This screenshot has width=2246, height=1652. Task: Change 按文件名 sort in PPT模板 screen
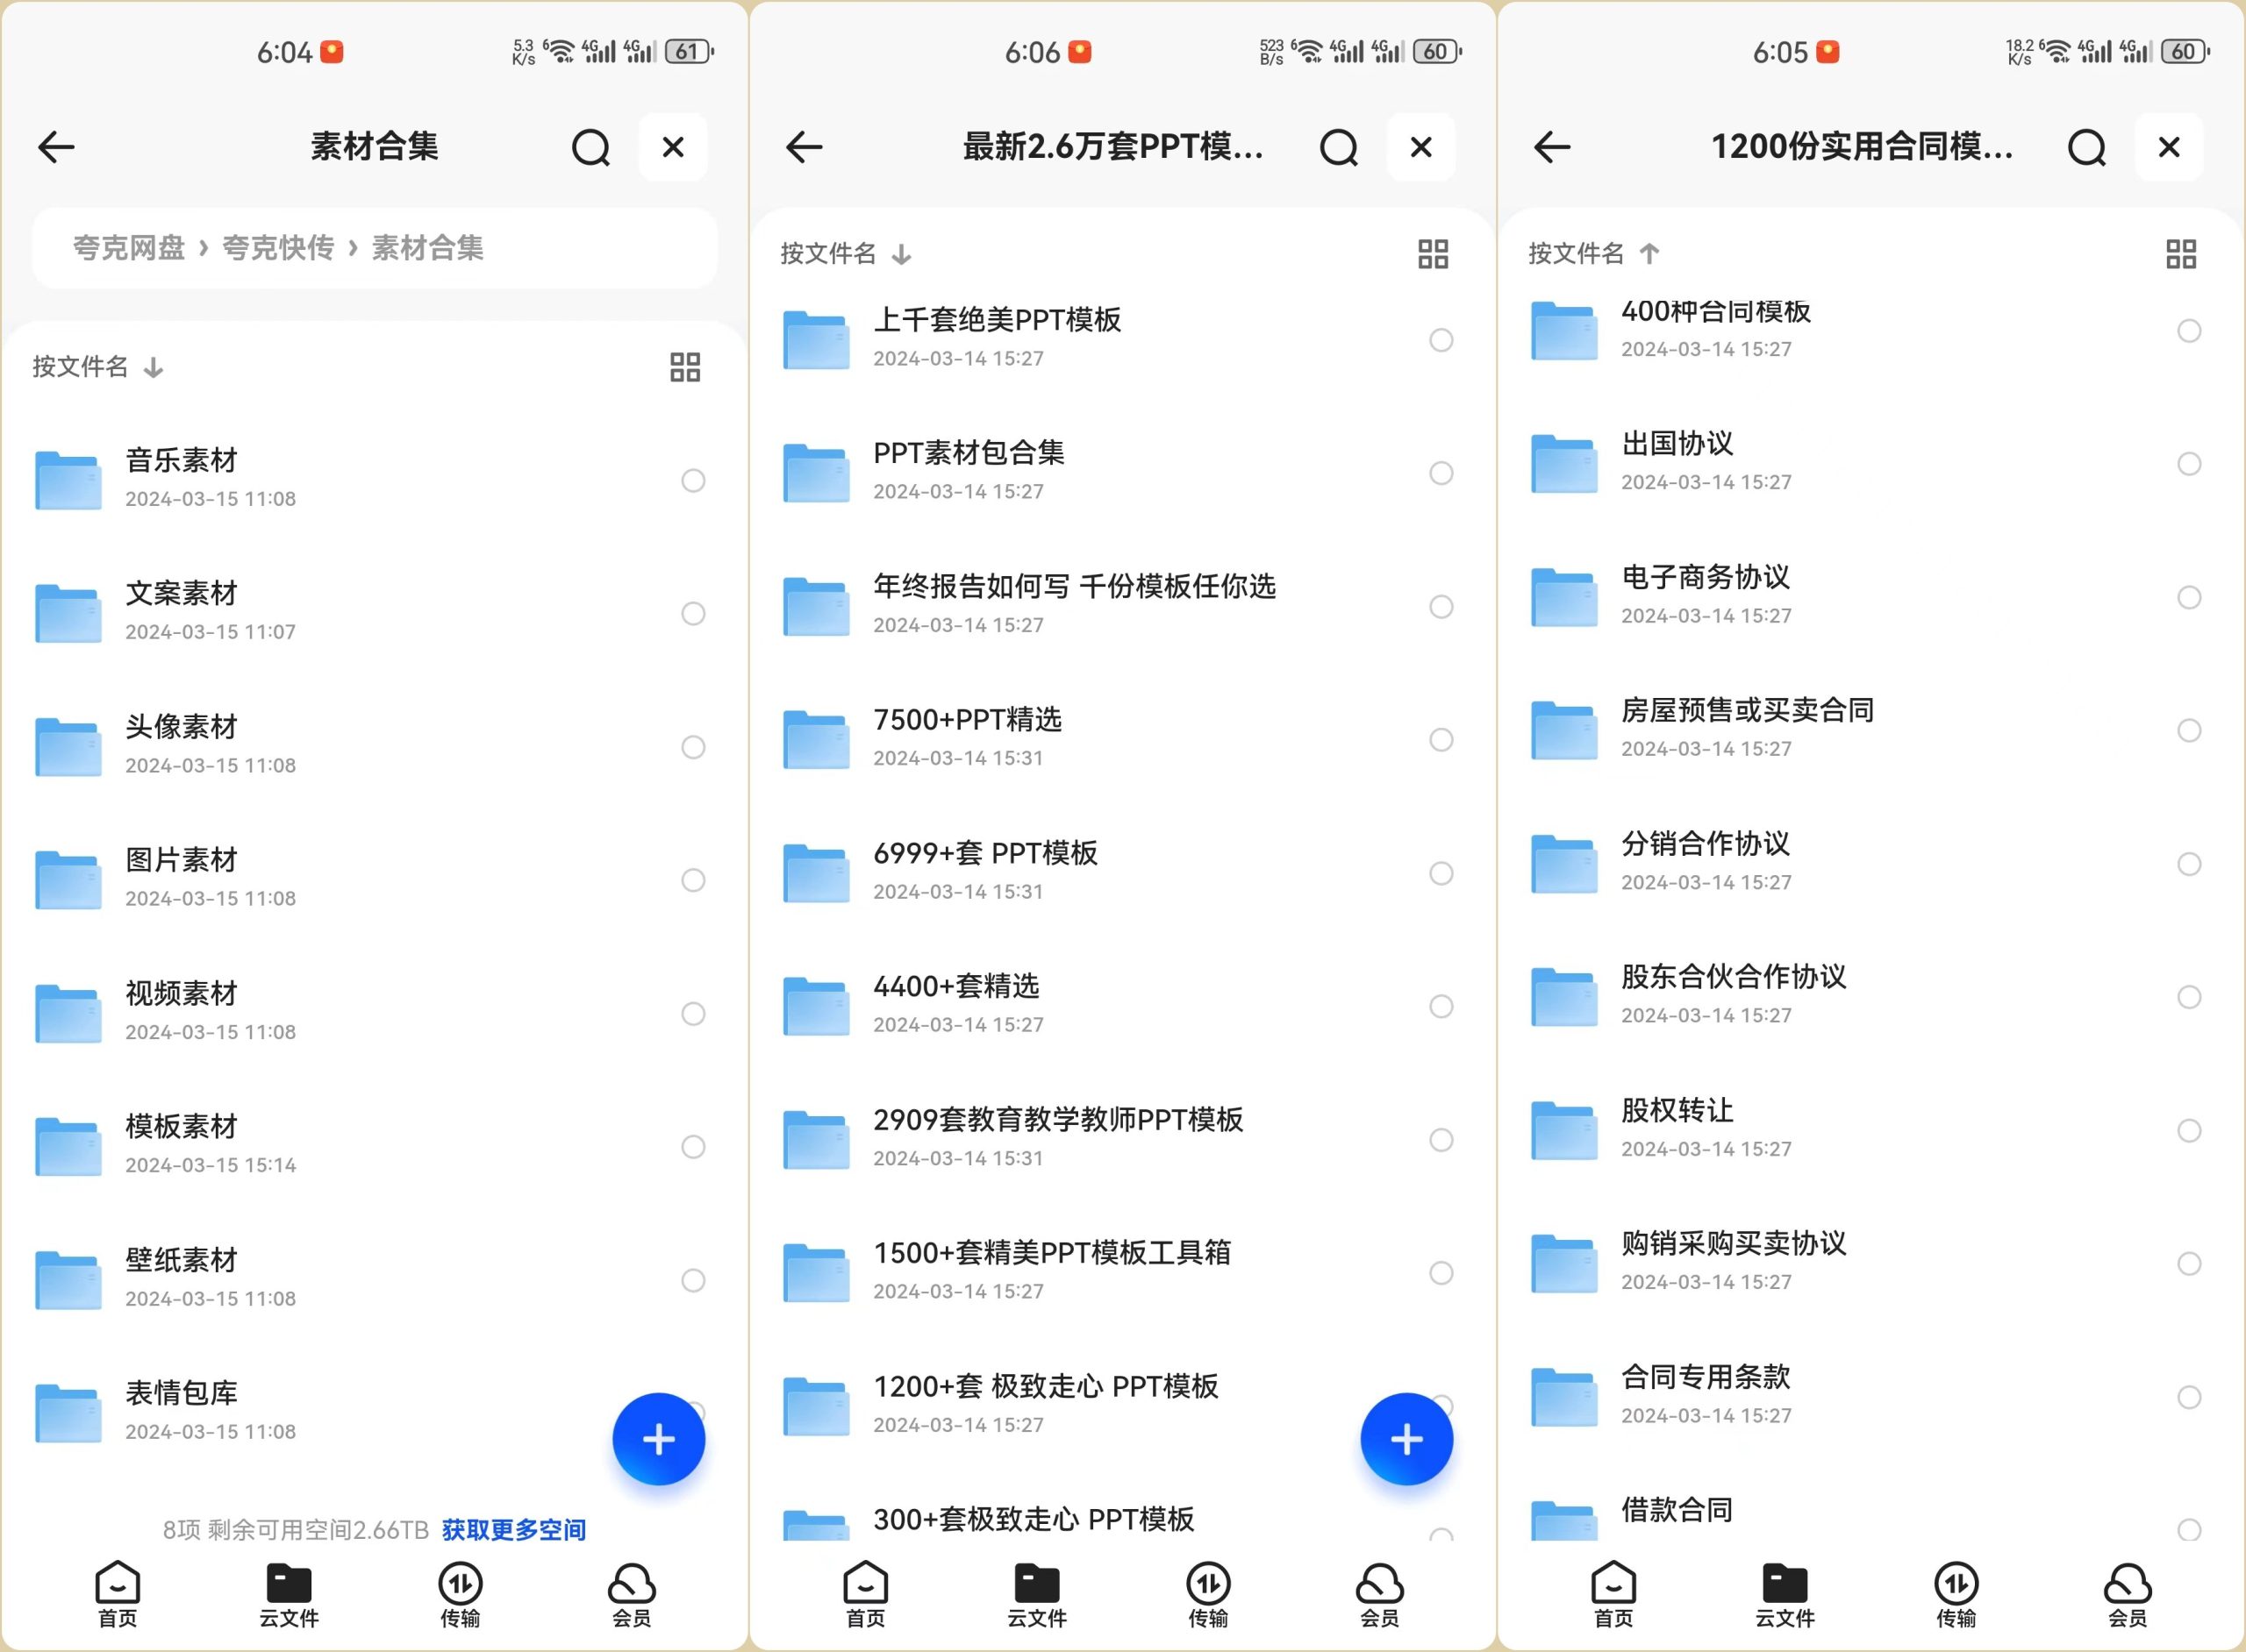coord(847,254)
